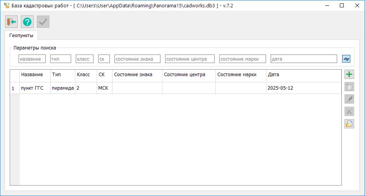This screenshot has width=365, height=196.
Task: Click the edit pencil icon
Action: (x=349, y=99)
